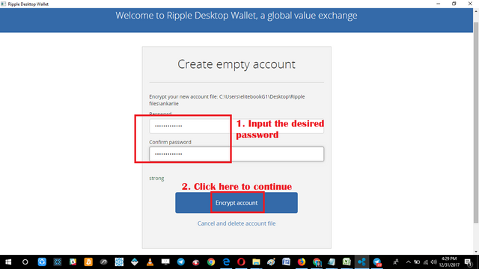Click the 'strong' password strength text
Viewport: 479px width, 269px height.
click(x=156, y=178)
